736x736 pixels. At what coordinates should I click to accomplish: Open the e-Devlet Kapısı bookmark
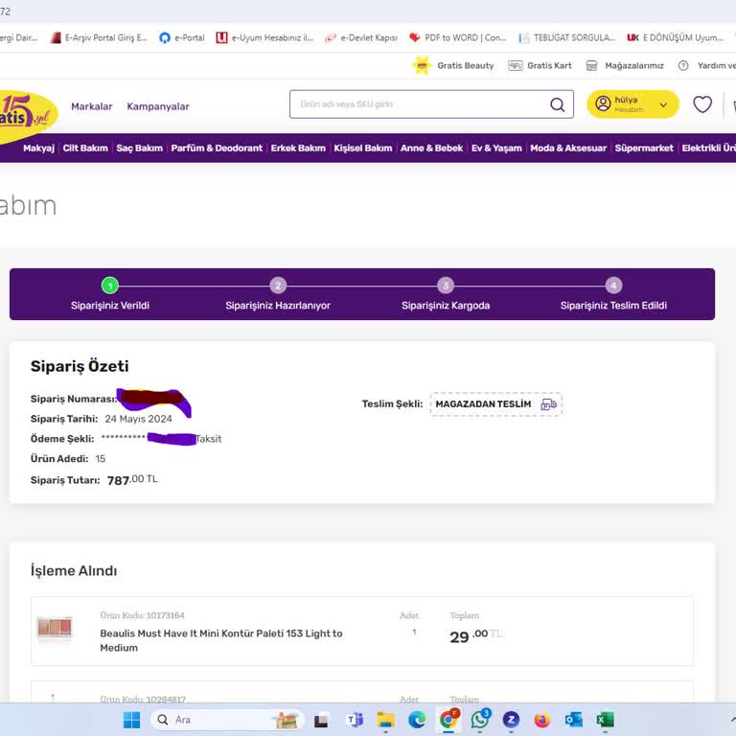(x=361, y=37)
